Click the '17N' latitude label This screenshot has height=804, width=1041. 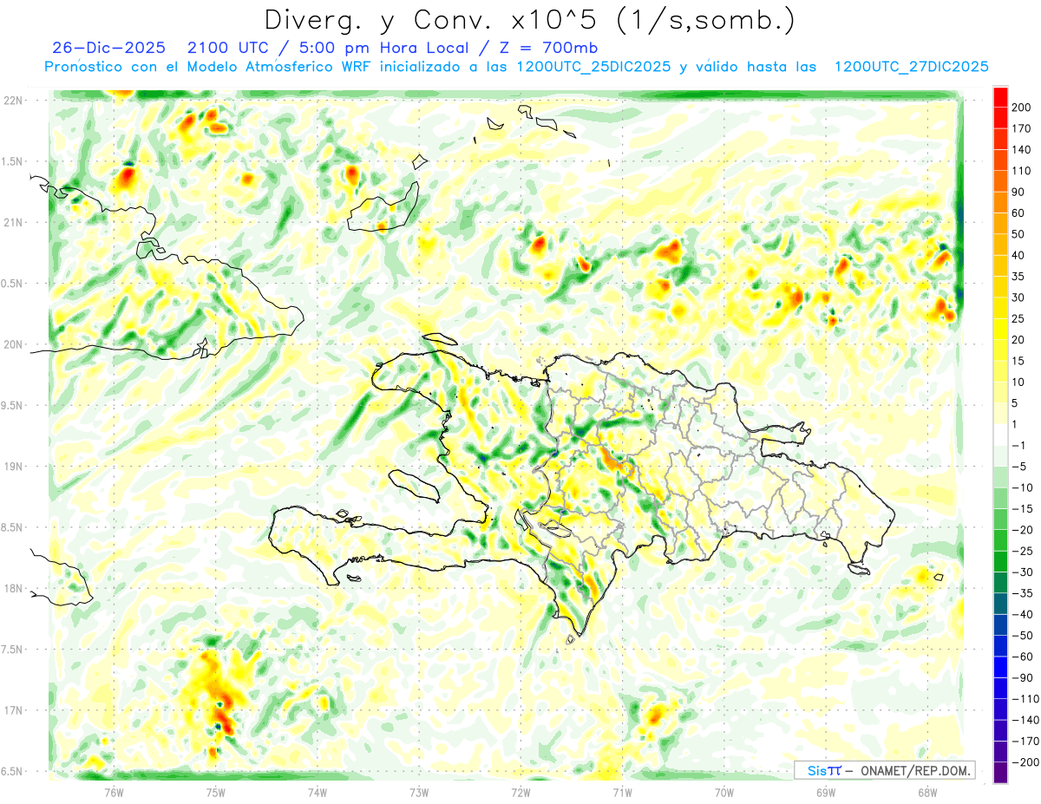tap(15, 710)
